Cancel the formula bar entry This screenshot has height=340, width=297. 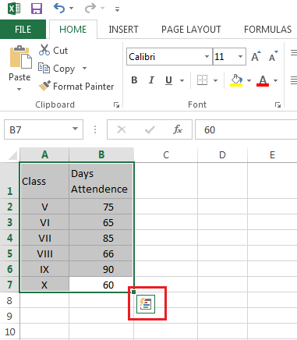[122, 129]
